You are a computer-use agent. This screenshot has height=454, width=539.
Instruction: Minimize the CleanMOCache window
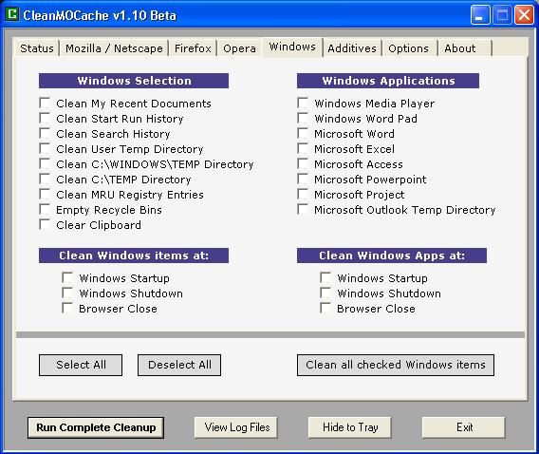click(x=480, y=15)
